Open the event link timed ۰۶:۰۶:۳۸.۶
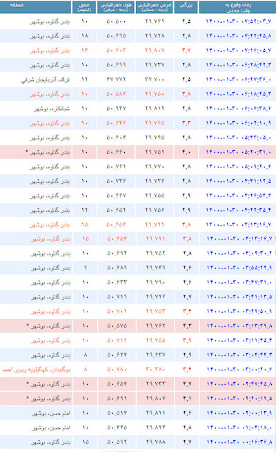Viewport: 276px width, 452px height. (x=239, y=109)
